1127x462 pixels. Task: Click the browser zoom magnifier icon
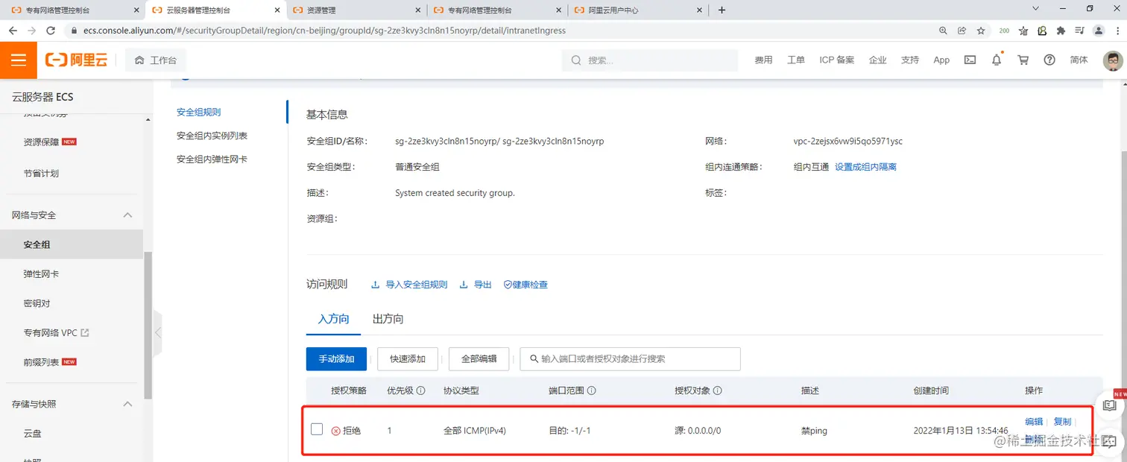click(943, 31)
